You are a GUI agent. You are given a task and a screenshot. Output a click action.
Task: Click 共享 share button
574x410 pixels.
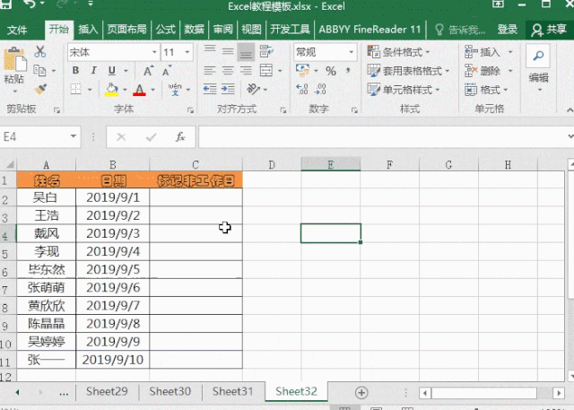(549, 30)
